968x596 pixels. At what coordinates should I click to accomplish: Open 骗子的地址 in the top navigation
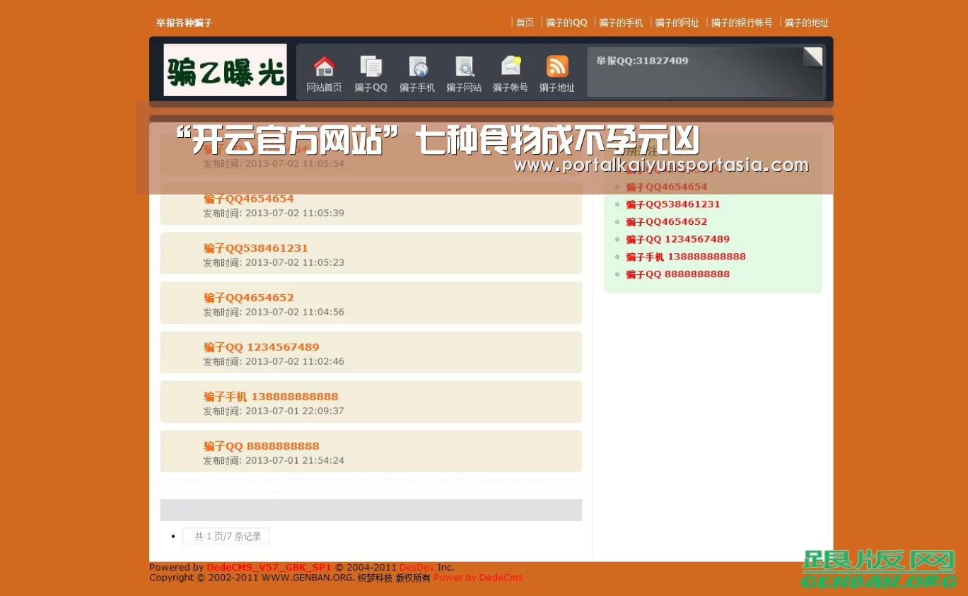click(x=806, y=23)
